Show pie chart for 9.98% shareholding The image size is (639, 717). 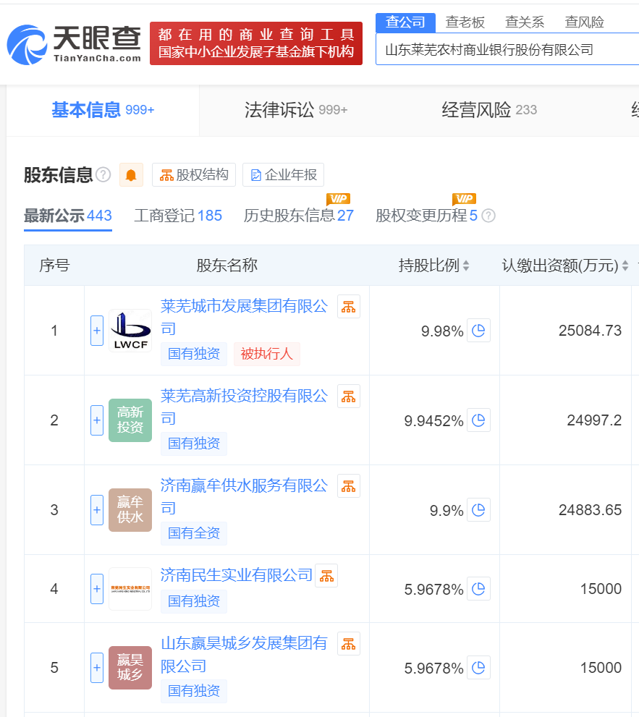pyautogui.click(x=478, y=330)
